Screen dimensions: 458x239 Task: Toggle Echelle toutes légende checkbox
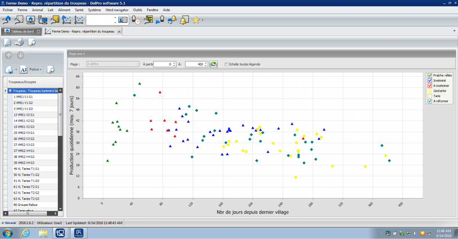coord(227,64)
